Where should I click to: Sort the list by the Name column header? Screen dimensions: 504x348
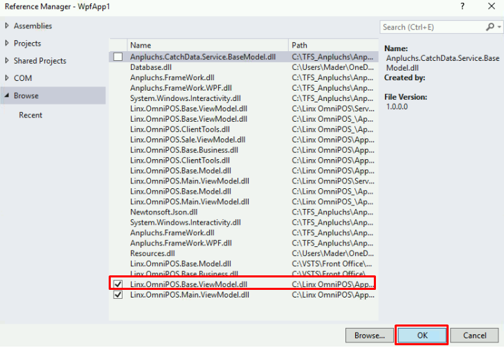(x=208, y=45)
